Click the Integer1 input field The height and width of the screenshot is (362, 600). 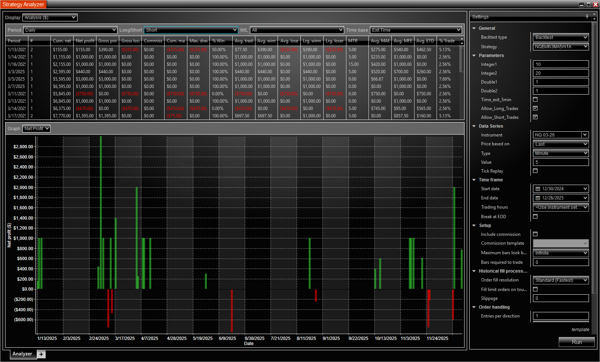[561, 64]
